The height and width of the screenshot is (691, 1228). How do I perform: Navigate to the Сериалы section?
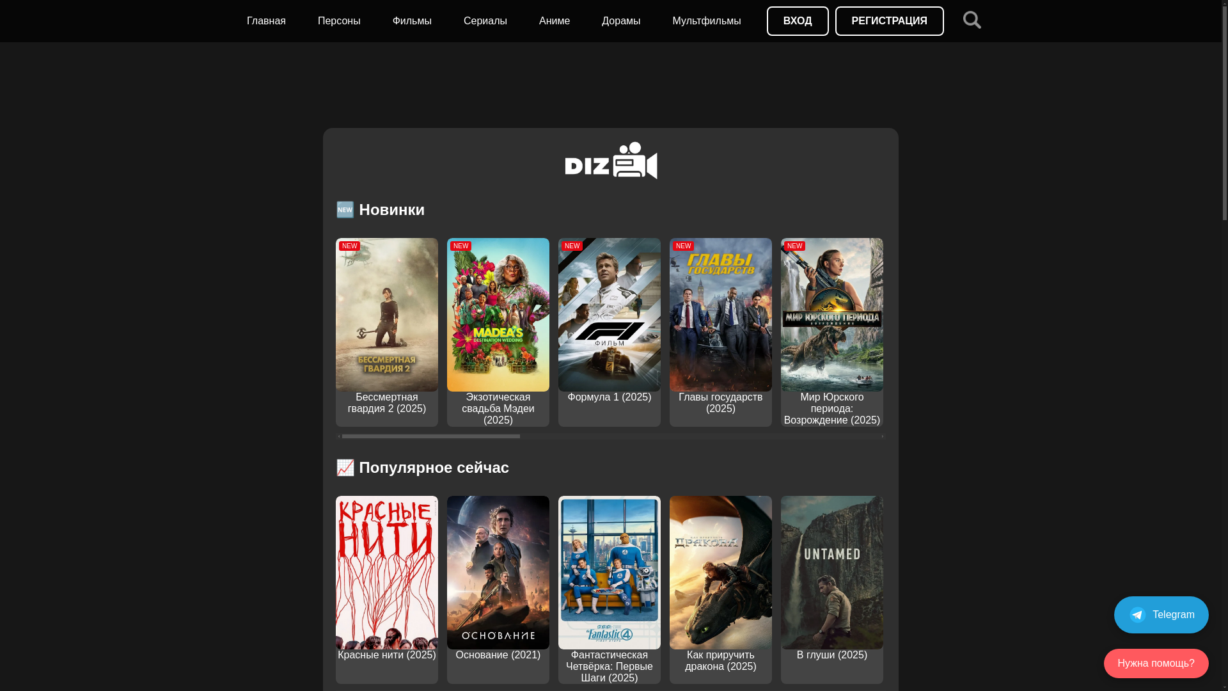coord(485,21)
